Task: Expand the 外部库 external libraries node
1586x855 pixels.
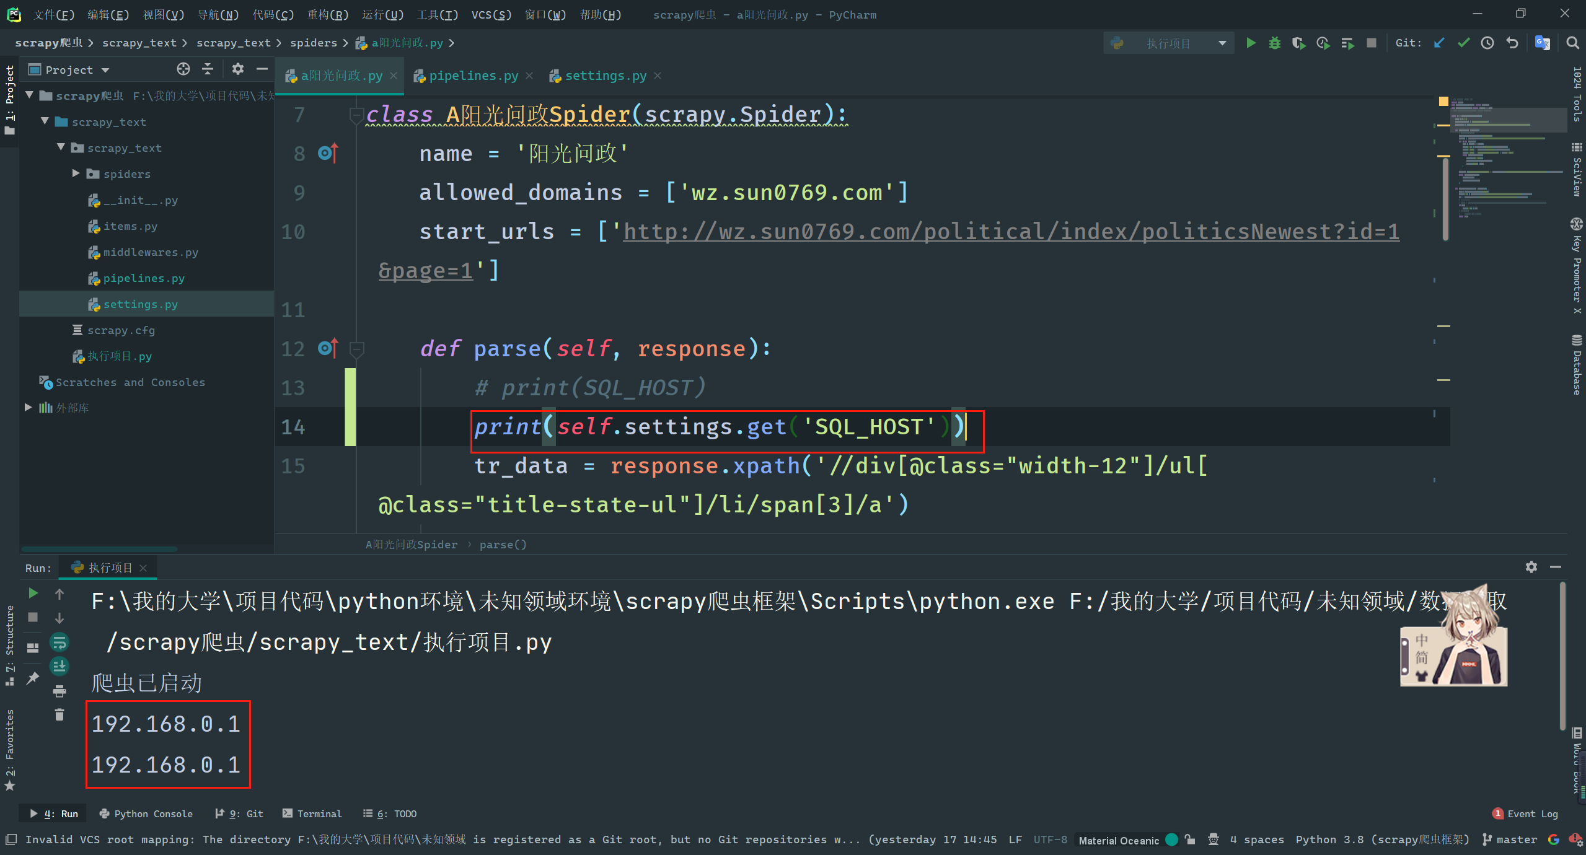Action: point(29,407)
